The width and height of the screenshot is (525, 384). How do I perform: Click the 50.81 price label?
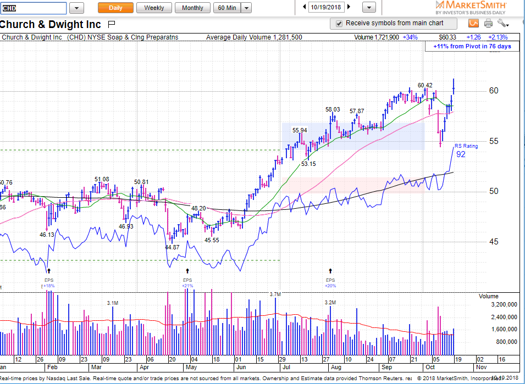coord(141,182)
